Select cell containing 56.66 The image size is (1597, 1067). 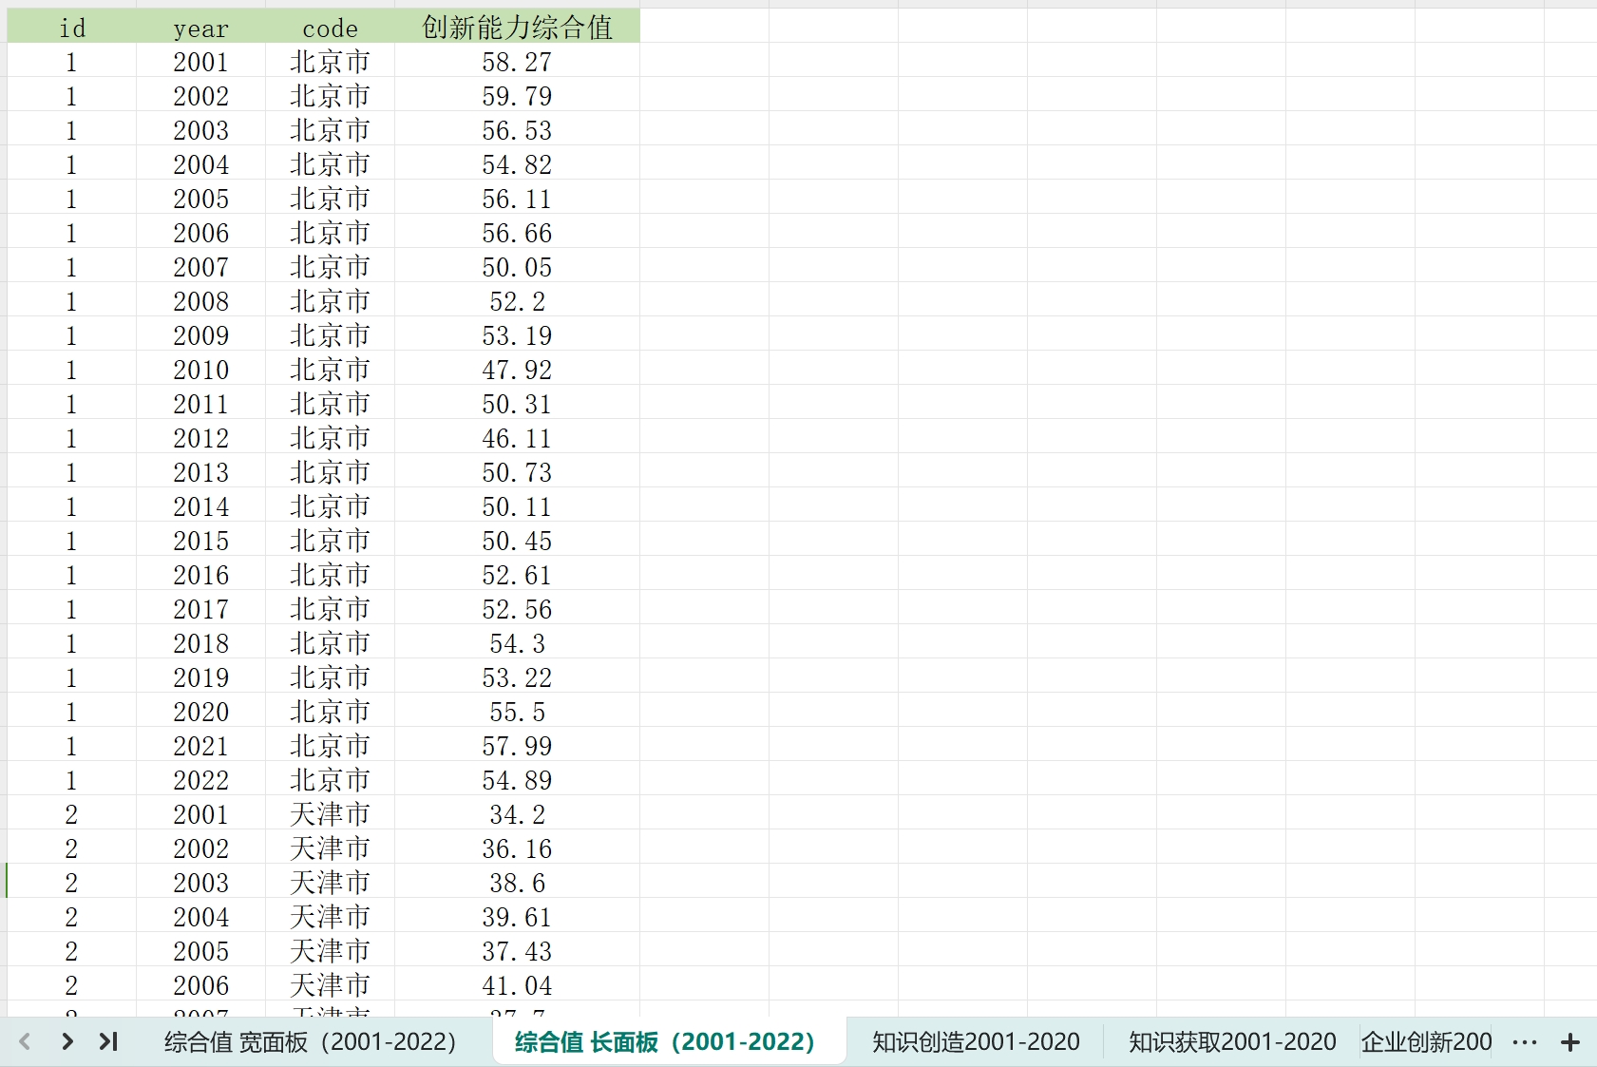[518, 233]
